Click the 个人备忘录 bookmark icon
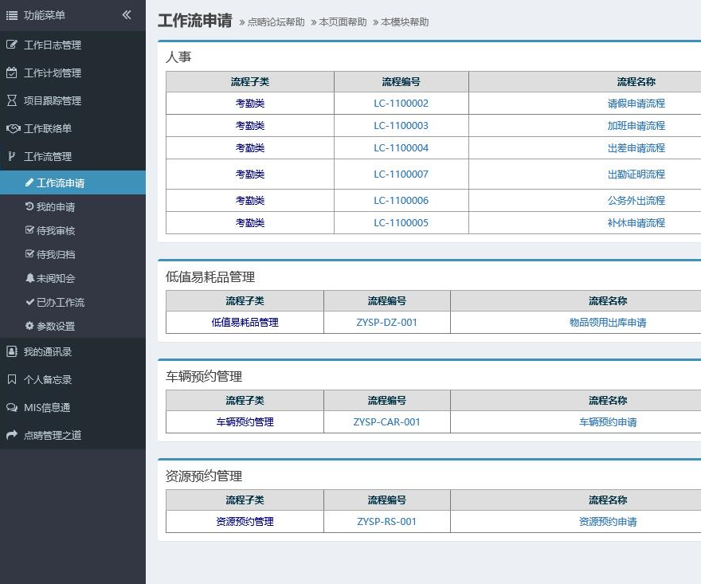Screen dimensions: 701x584 coord(11,379)
